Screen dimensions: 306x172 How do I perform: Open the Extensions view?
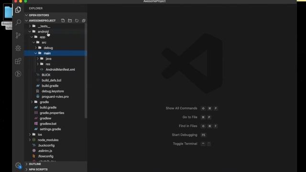(18, 61)
